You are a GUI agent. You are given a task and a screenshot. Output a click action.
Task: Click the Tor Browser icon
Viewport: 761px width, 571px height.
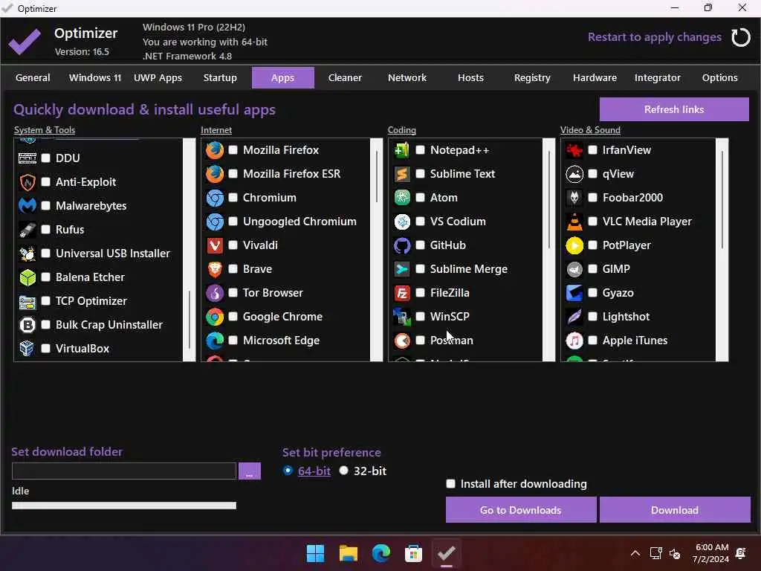215,293
